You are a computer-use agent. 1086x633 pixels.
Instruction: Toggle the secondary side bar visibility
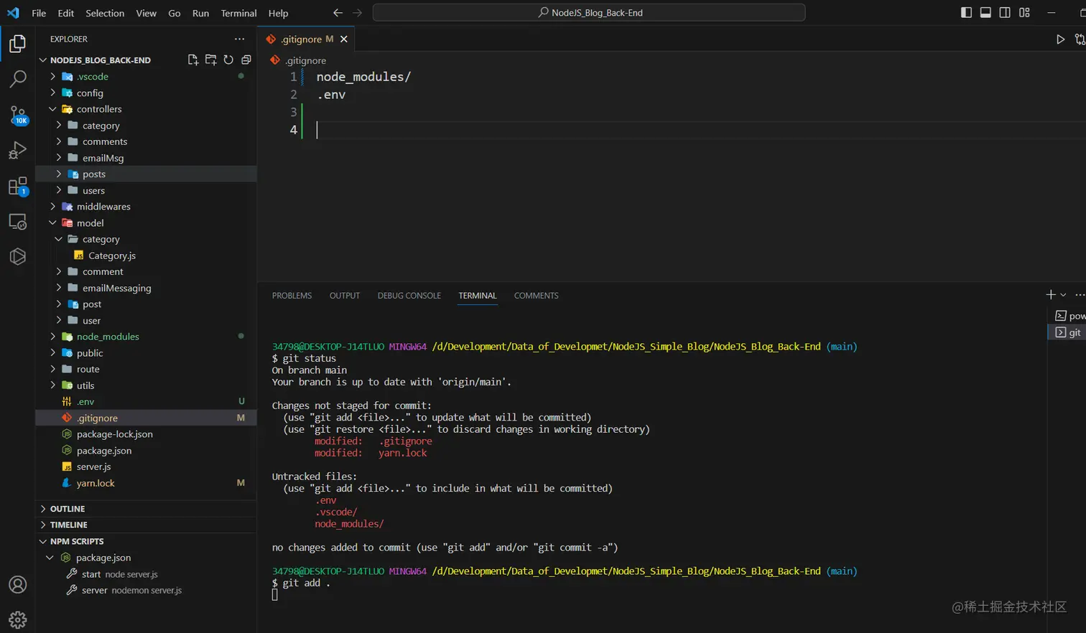click(1005, 12)
